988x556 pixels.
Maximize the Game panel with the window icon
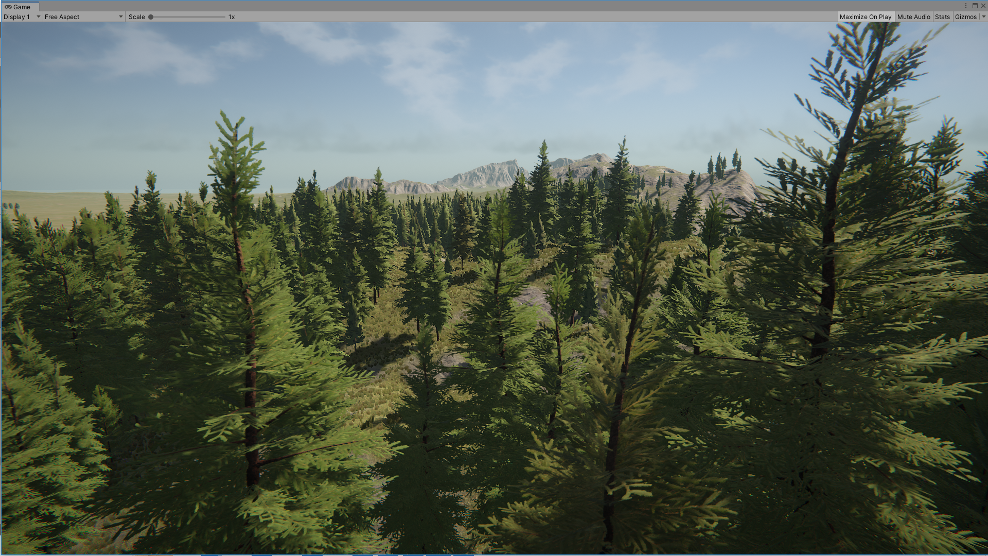coord(975,6)
